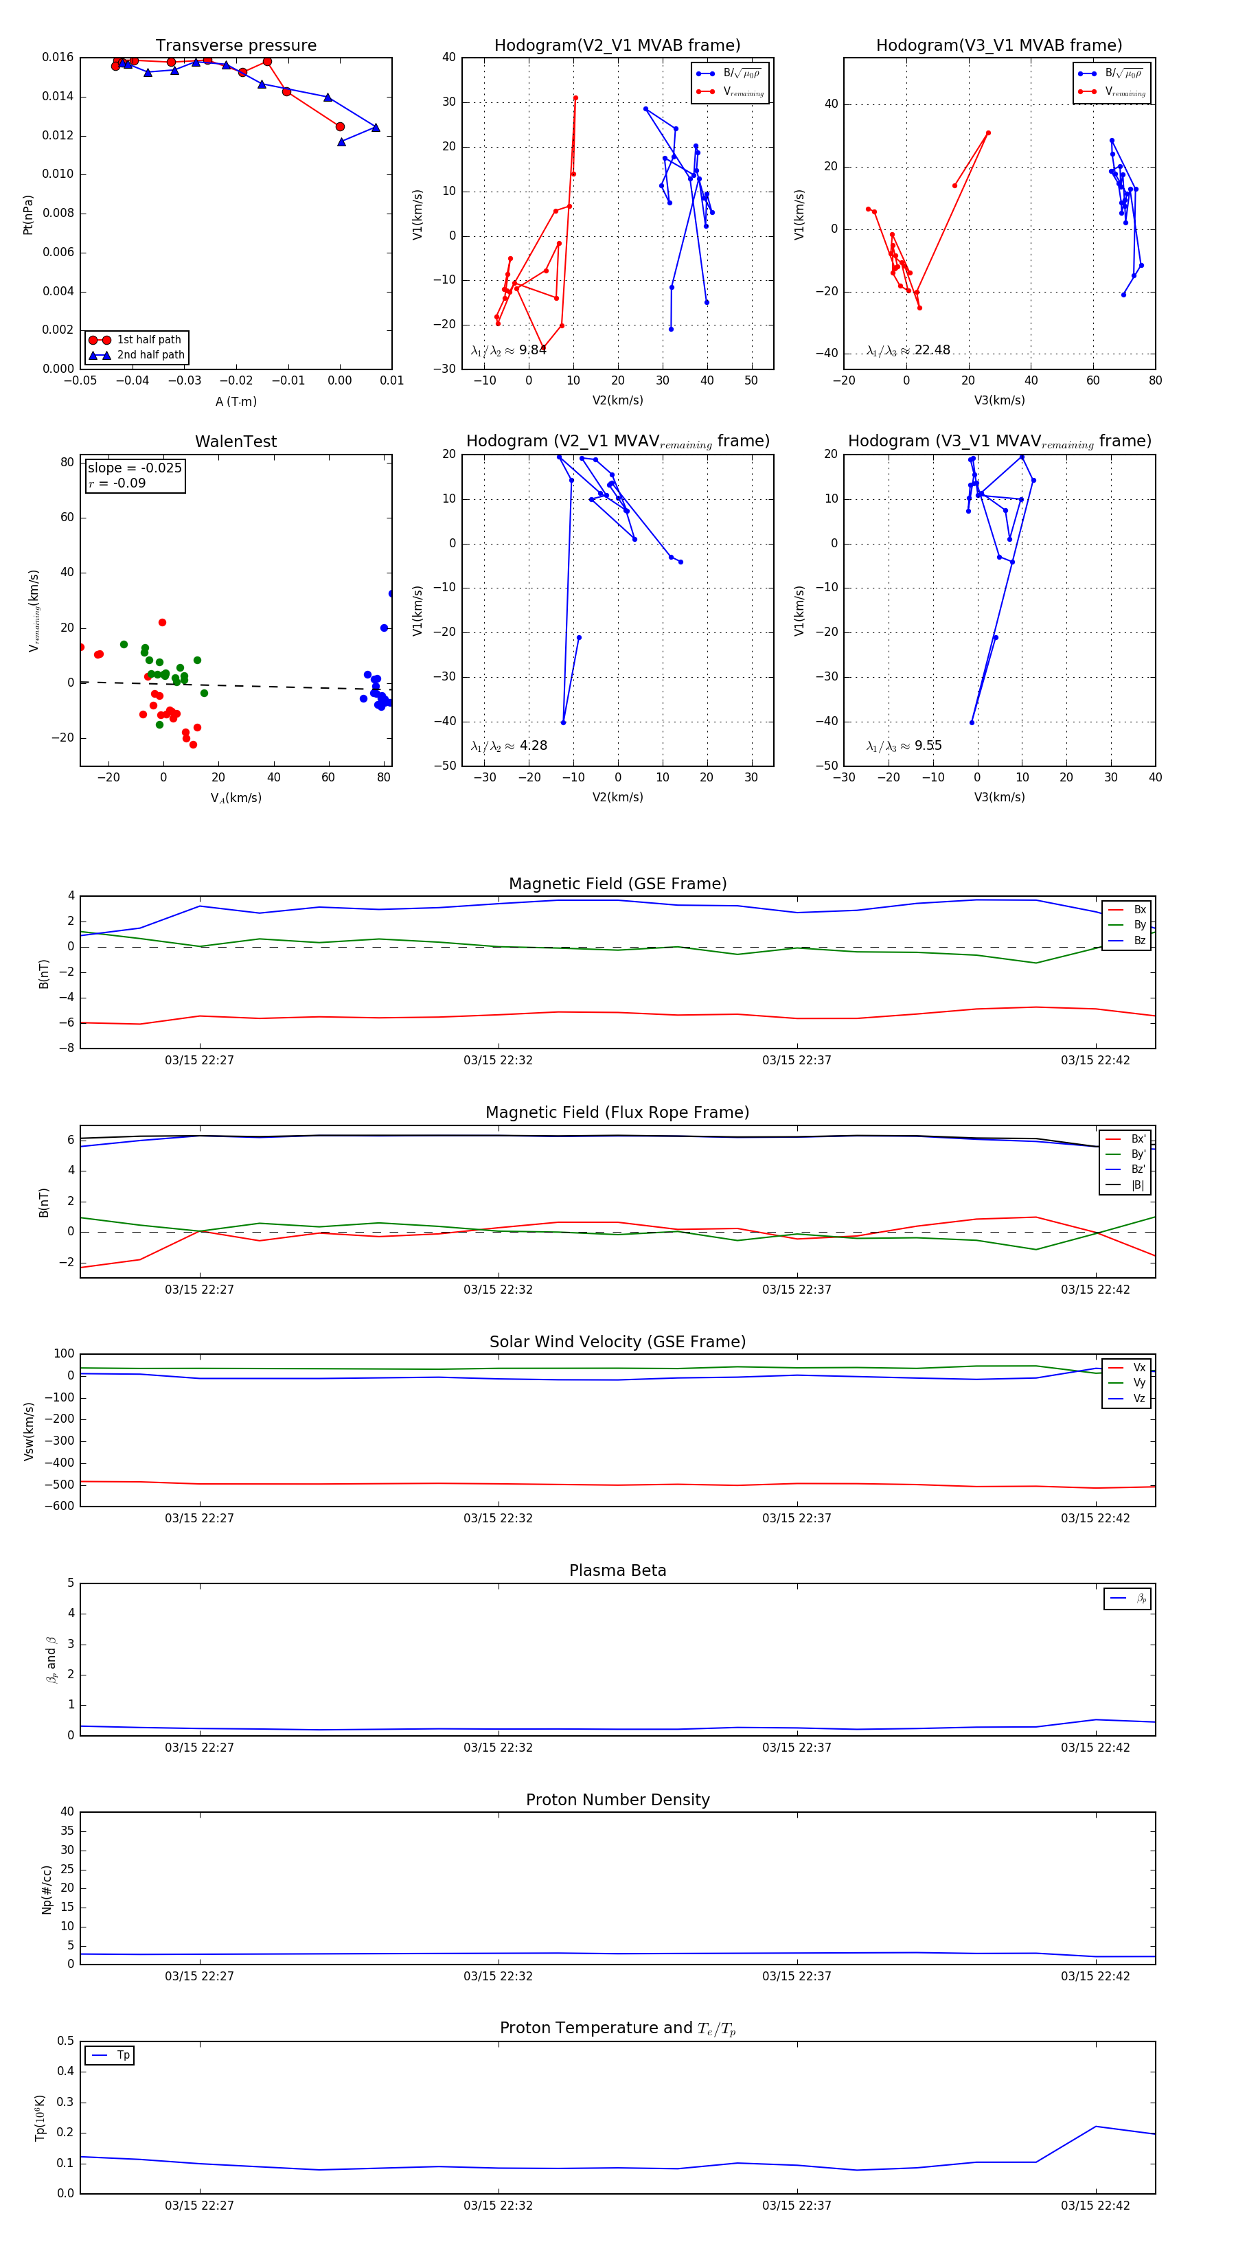The width and height of the screenshot is (1236, 2266).
Task: Click the 'slope = -0.025' annotation
Action: pyautogui.click(x=135, y=468)
